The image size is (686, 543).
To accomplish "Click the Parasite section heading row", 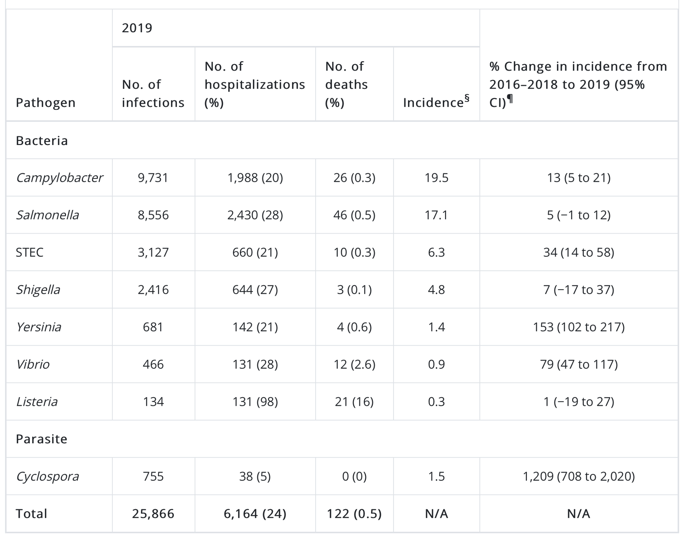I will click(x=342, y=439).
